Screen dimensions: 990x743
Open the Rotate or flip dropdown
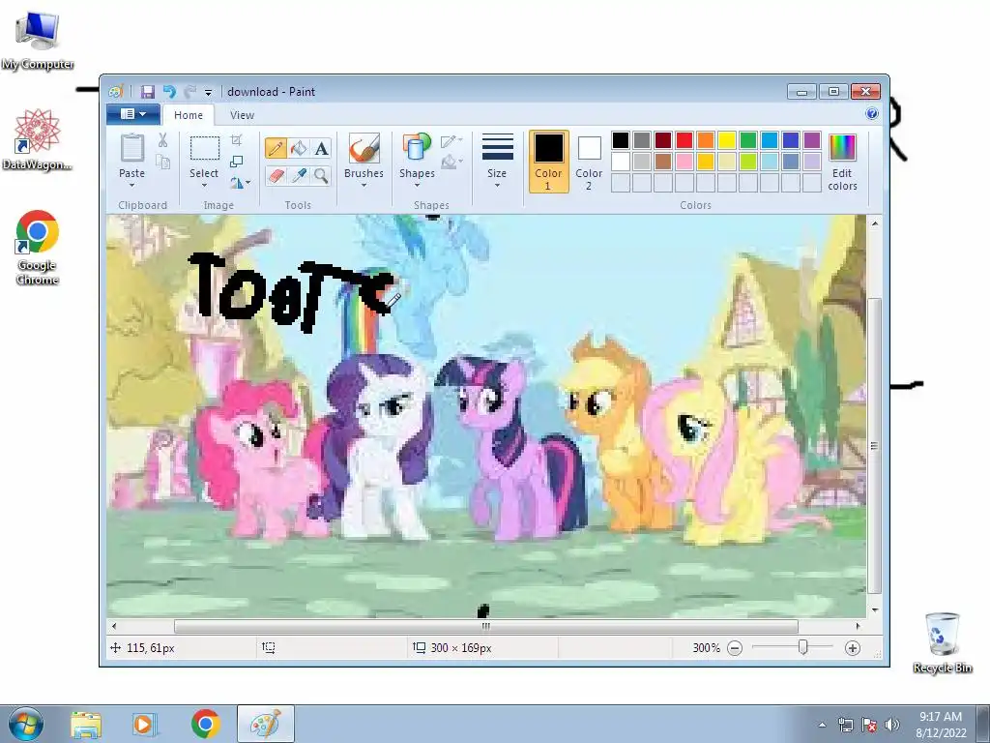pyautogui.click(x=240, y=183)
